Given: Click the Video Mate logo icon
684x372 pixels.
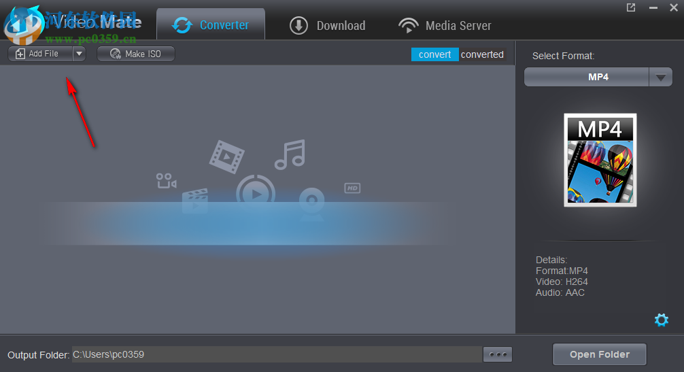Looking at the screenshot, I should tap(22, 25).
